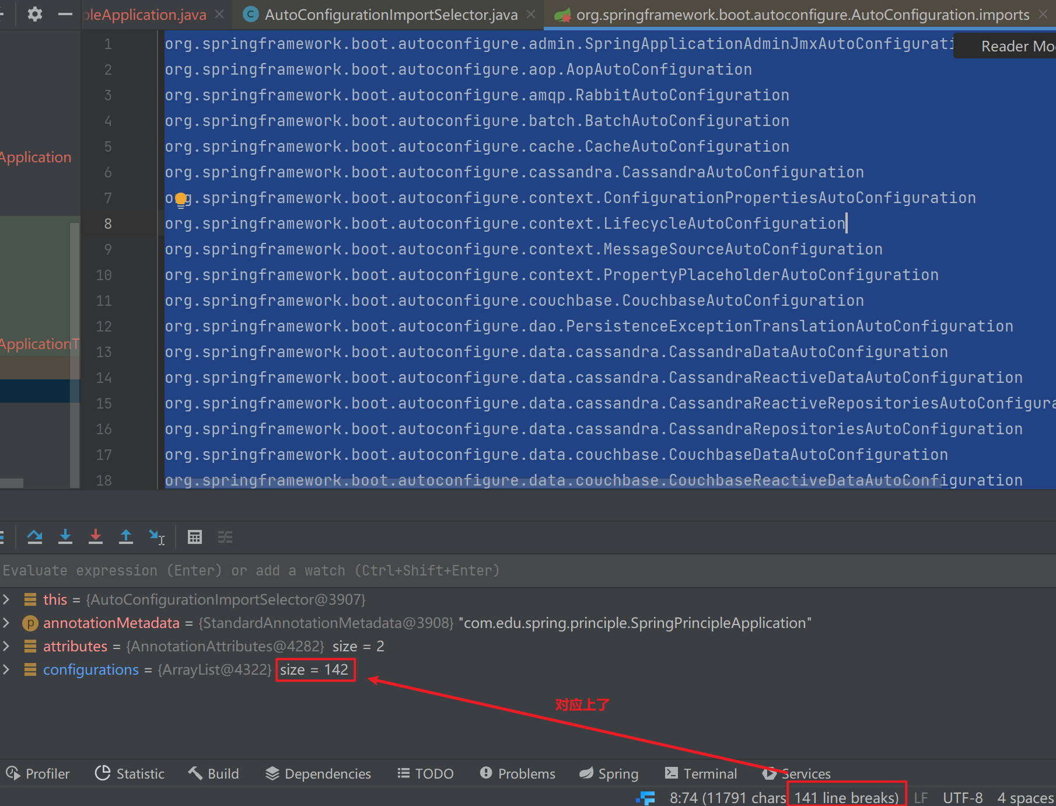The width and height of the screenshot is (1056, 806).
Task: Change the UTF-8 file encoding
Action: pos(963,797)
